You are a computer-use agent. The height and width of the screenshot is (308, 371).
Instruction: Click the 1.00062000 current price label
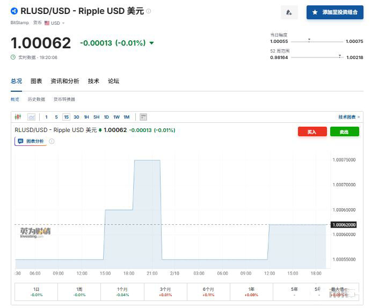pos(344,225)
